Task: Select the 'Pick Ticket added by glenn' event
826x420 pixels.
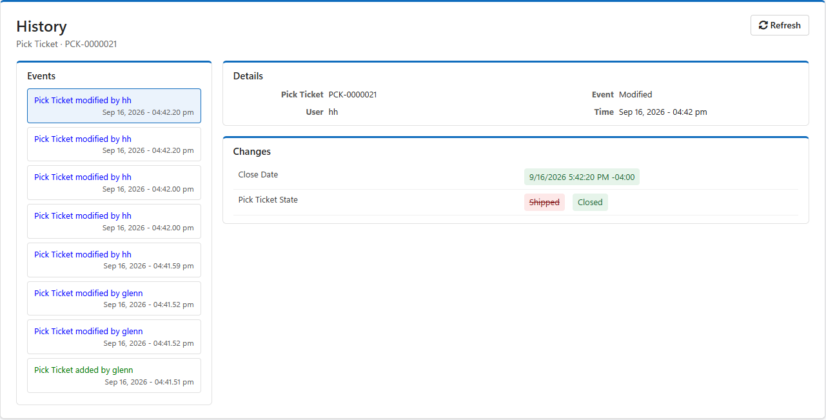Action: [x=114, y=375]
